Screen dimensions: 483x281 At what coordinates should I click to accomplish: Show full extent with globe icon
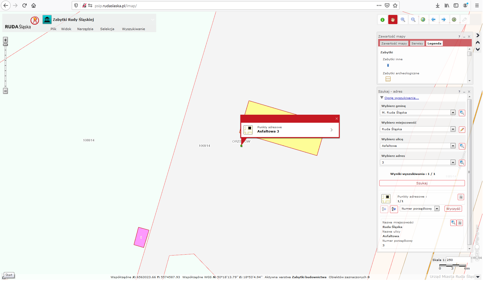423,20
